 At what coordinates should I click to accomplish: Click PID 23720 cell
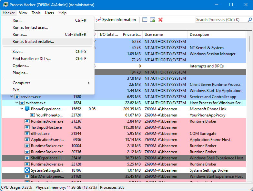click(76, 115)
